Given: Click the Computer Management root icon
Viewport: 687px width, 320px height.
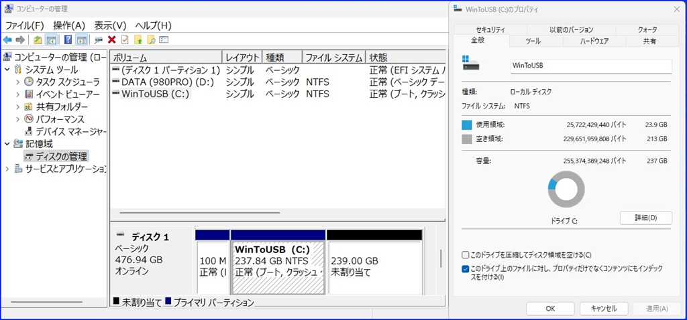Looking at the screenshot, I should tap(8, 58).
